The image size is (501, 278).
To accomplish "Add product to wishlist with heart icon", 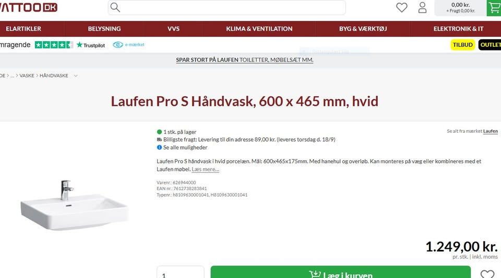I will (x=487, y=274).
